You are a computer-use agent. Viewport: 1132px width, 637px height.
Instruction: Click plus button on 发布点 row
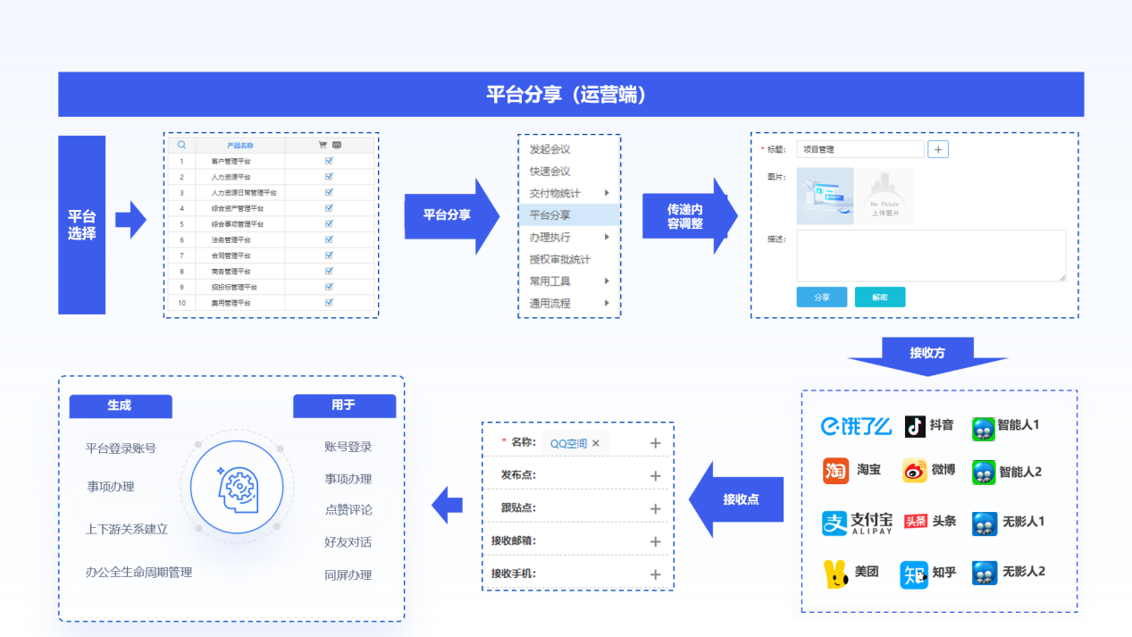click(655, 476)
